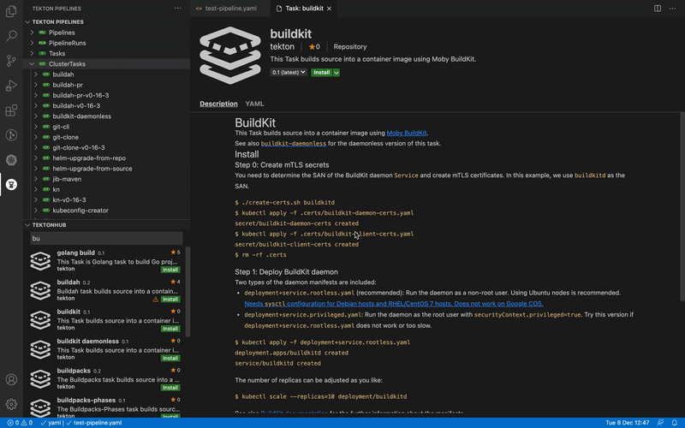Expand the Tasks tree node
Viewport: 685px width, 428px height.
(x=32, y=53)
